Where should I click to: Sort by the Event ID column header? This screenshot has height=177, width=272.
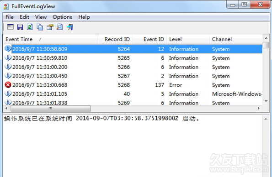(x=149, y=39)
